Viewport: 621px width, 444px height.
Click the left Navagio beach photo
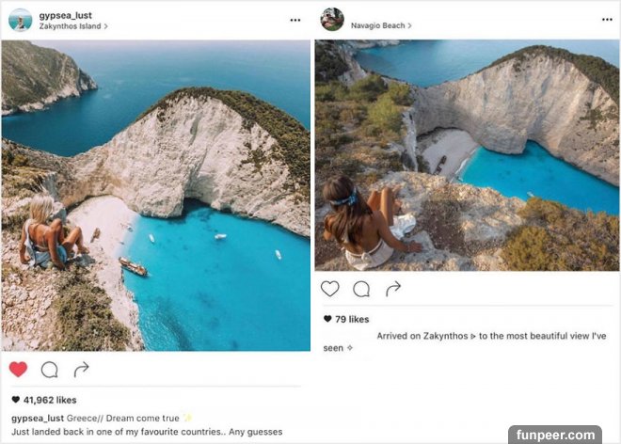tap(155, 195)
